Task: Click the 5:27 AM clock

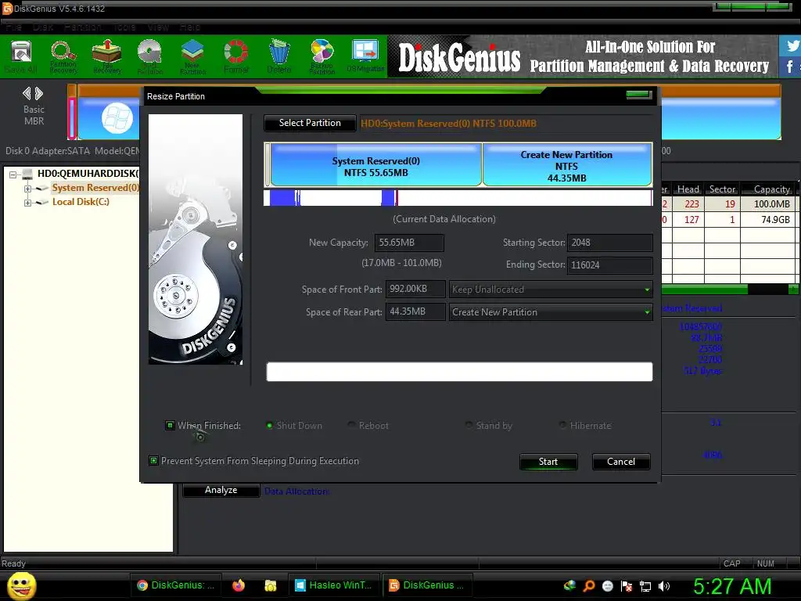Action: (732, 586)
